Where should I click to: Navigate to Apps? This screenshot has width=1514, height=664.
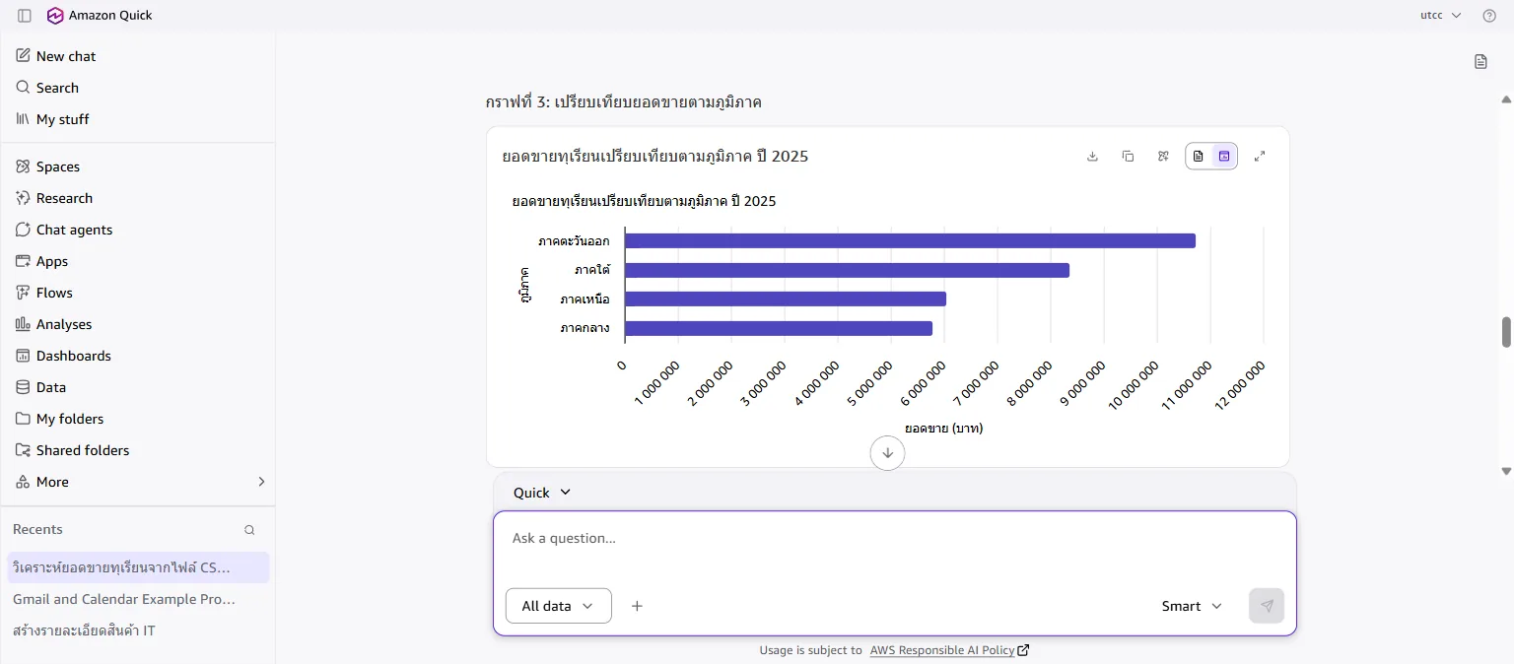coord(137,261)
